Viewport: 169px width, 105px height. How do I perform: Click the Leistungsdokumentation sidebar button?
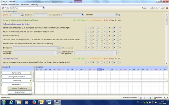(17, 77)
